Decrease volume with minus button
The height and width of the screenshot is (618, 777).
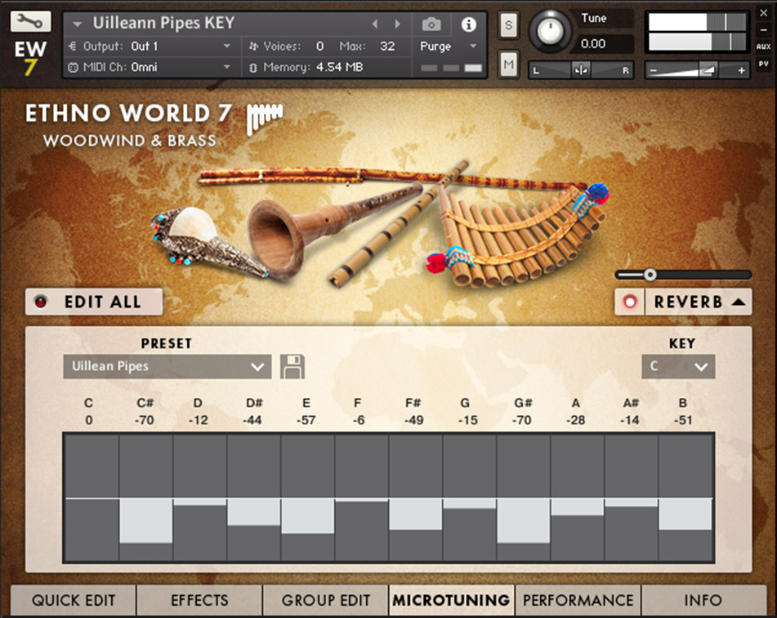point(653,70)
